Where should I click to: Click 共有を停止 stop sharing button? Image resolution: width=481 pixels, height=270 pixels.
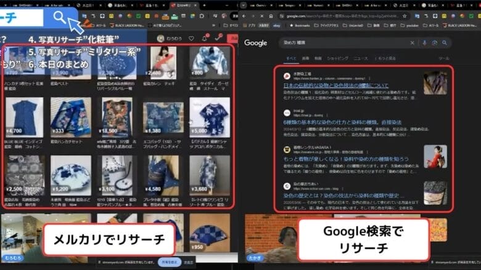coord(170,262)
